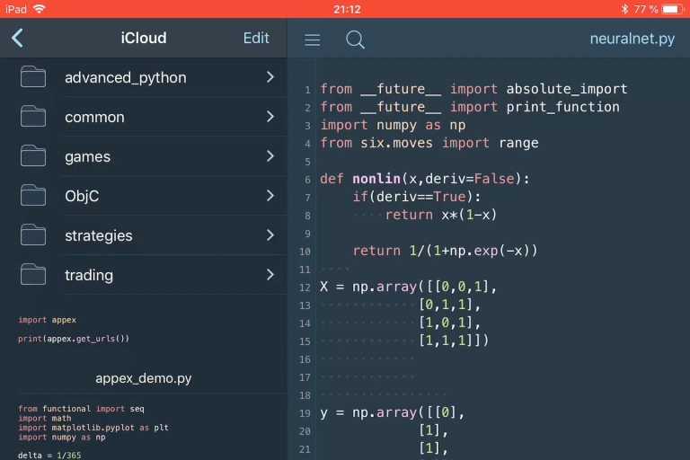The width and height of the screenshot is (690, 460).
Task: Click the '[0,1,1],' array row
Action: click(x=450, y=305)
